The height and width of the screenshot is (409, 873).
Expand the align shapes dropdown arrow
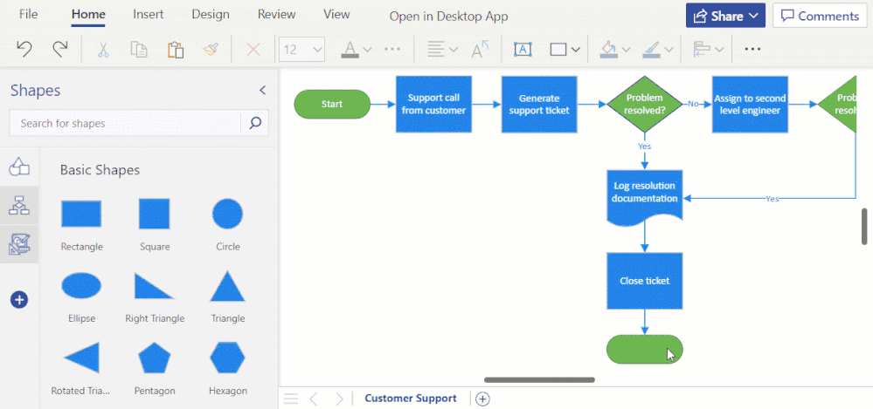719,50
